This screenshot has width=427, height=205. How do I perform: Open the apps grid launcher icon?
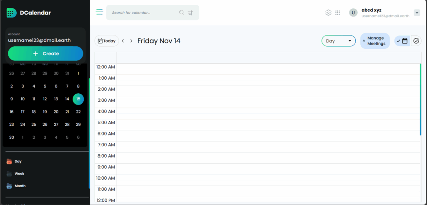pyautogui.click(x=338, y=13)
